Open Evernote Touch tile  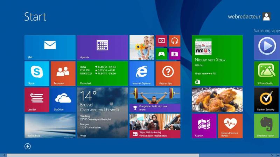(x=266, y=126)
